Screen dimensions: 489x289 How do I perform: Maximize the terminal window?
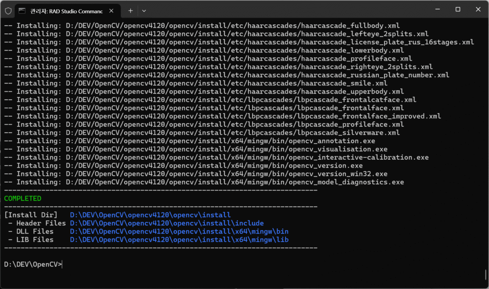pos(457,10)
